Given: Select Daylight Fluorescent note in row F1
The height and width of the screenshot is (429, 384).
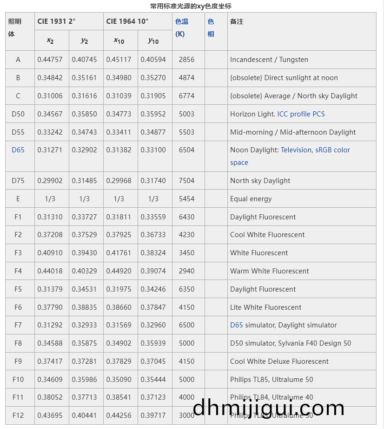Looking at the screenshot, I should point(263,217).
